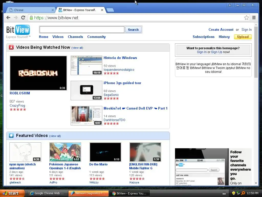Click the Search button
The height and width of the screenshot is (197, 262).
point(133,30)
